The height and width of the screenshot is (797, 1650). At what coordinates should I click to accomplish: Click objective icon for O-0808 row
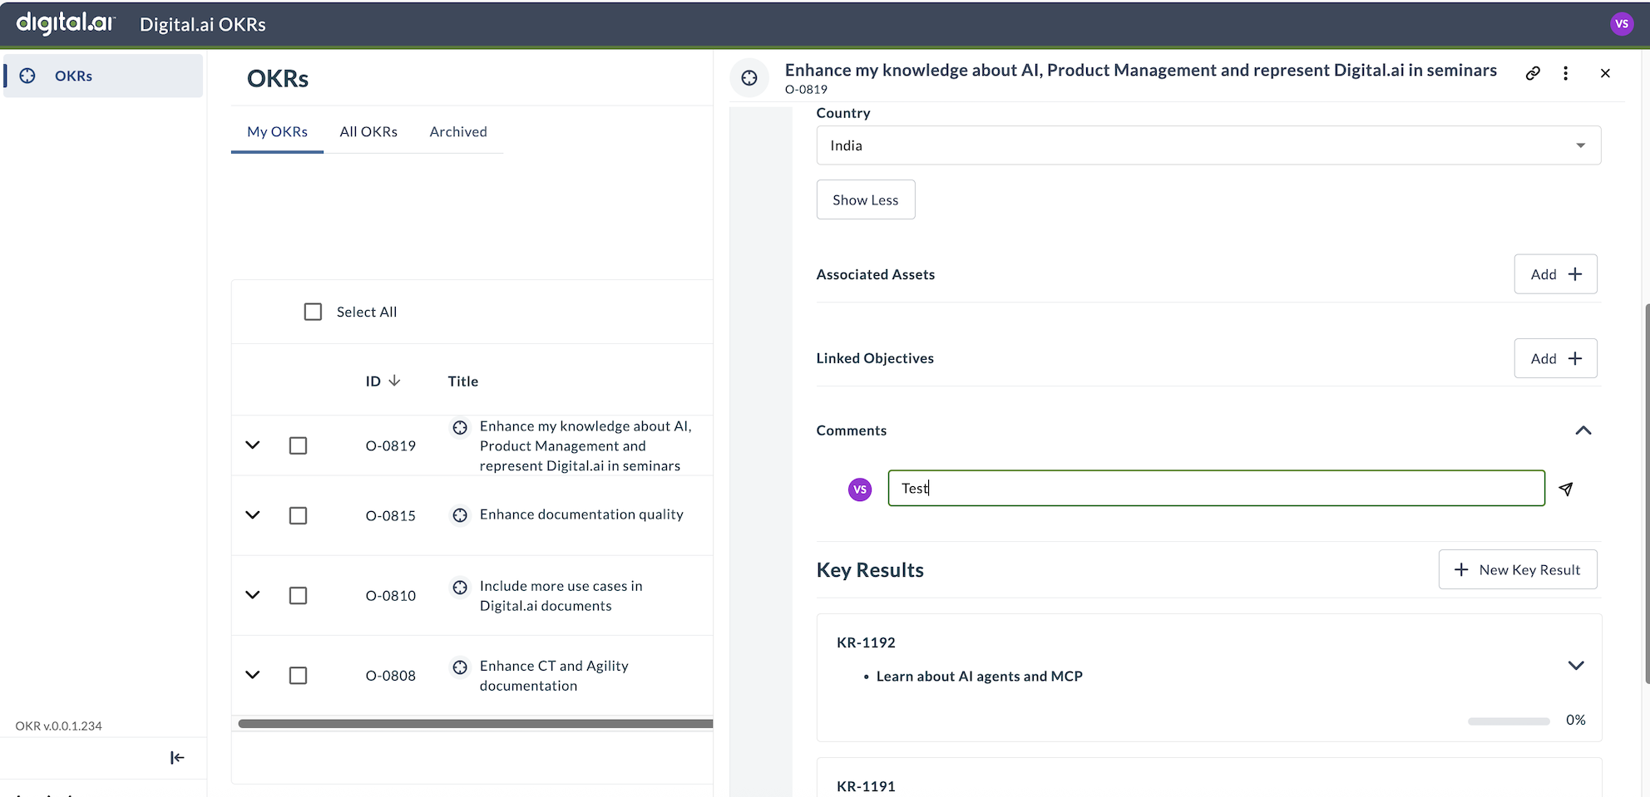[x=460, y=667]
